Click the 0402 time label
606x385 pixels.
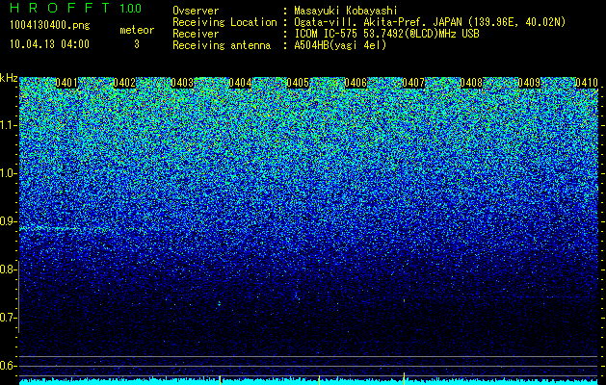(x=124, y=83)
